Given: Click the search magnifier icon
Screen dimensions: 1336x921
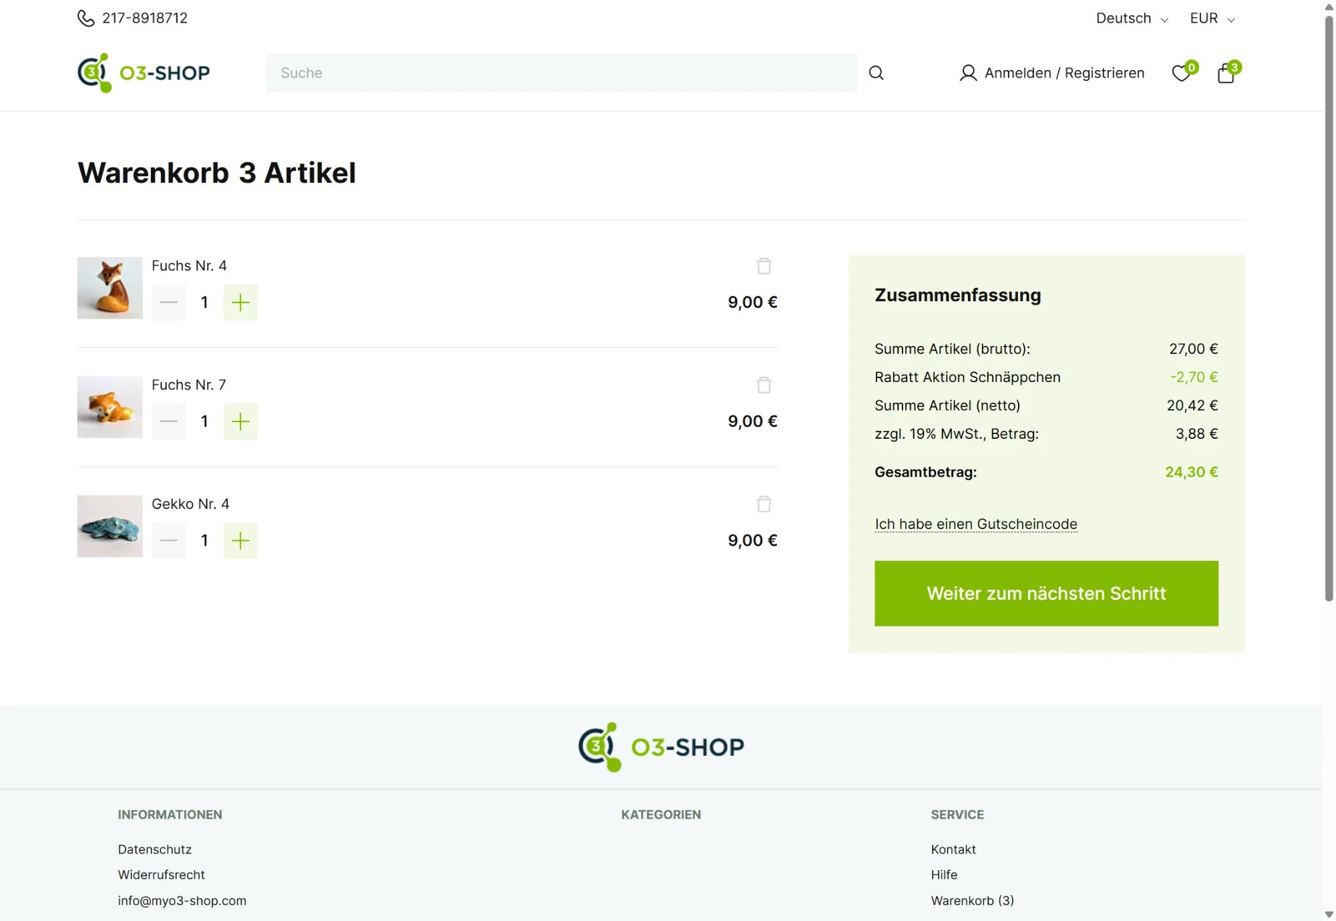Looking at the screenshot, I should point(876,73).
